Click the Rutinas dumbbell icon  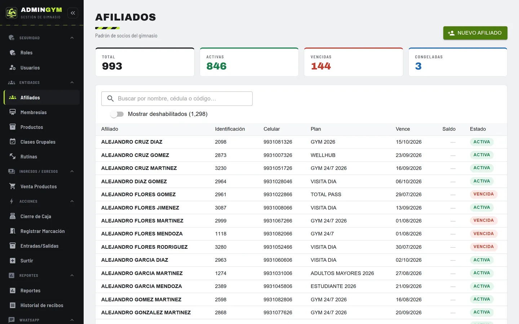13,157
